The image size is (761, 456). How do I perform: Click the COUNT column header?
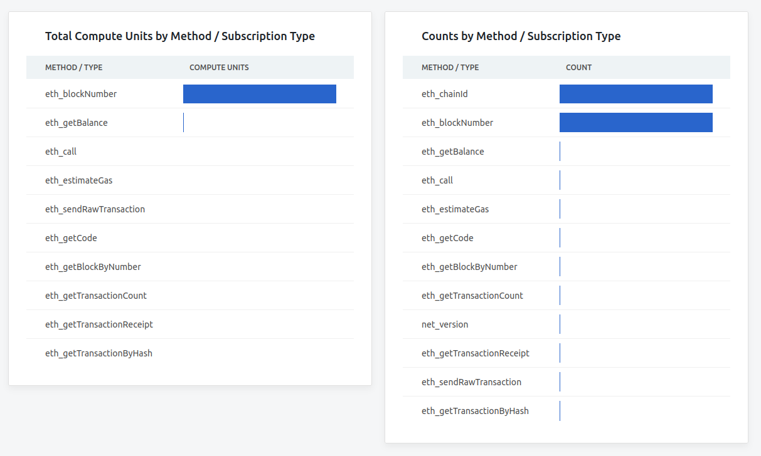578,67
